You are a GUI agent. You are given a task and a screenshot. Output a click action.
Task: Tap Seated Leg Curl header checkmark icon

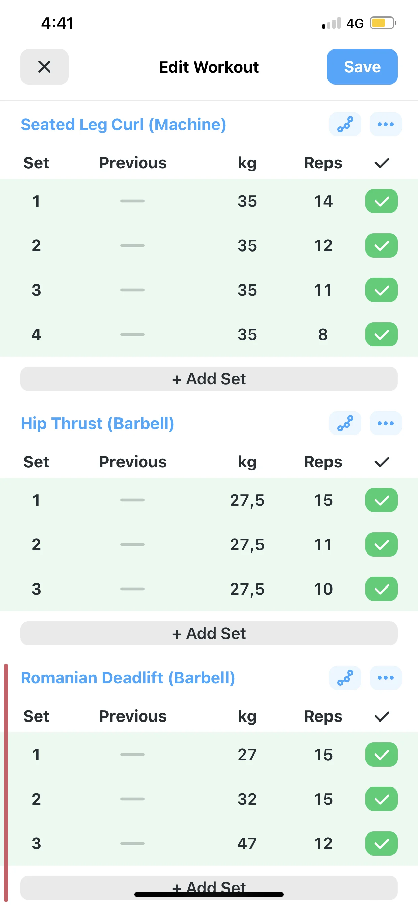[381, 163]
